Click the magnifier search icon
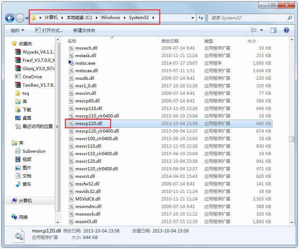 coord(290,18)
